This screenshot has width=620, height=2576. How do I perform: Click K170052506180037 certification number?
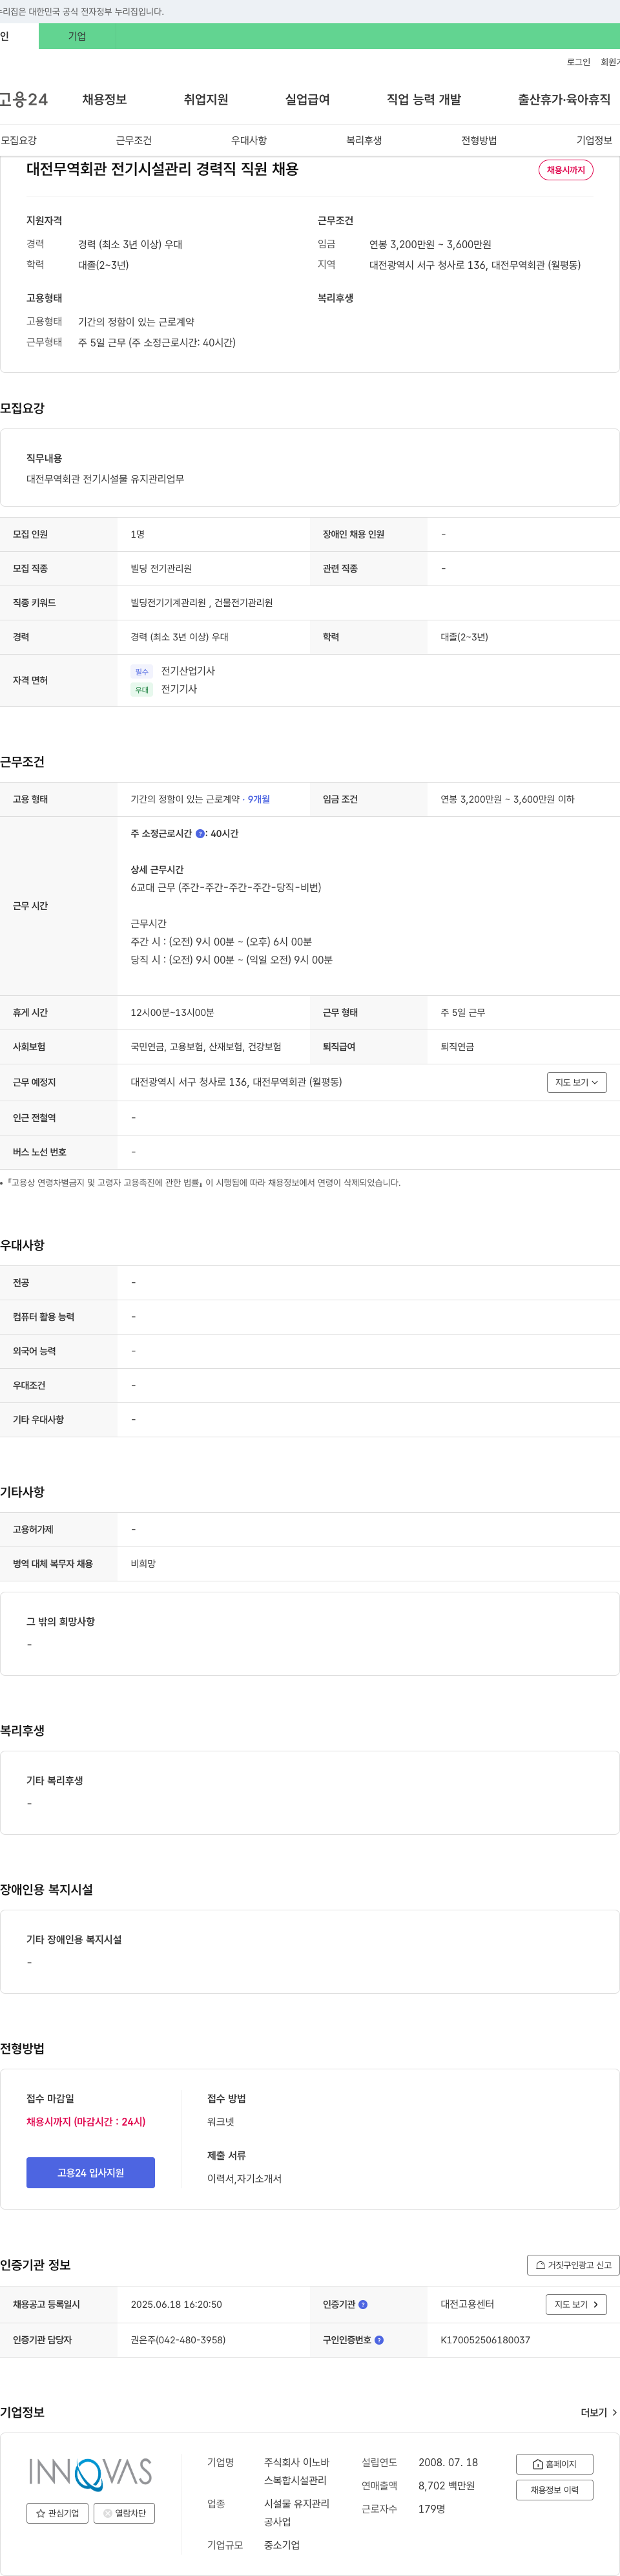pyautogui.click(x=485, y=2340)
